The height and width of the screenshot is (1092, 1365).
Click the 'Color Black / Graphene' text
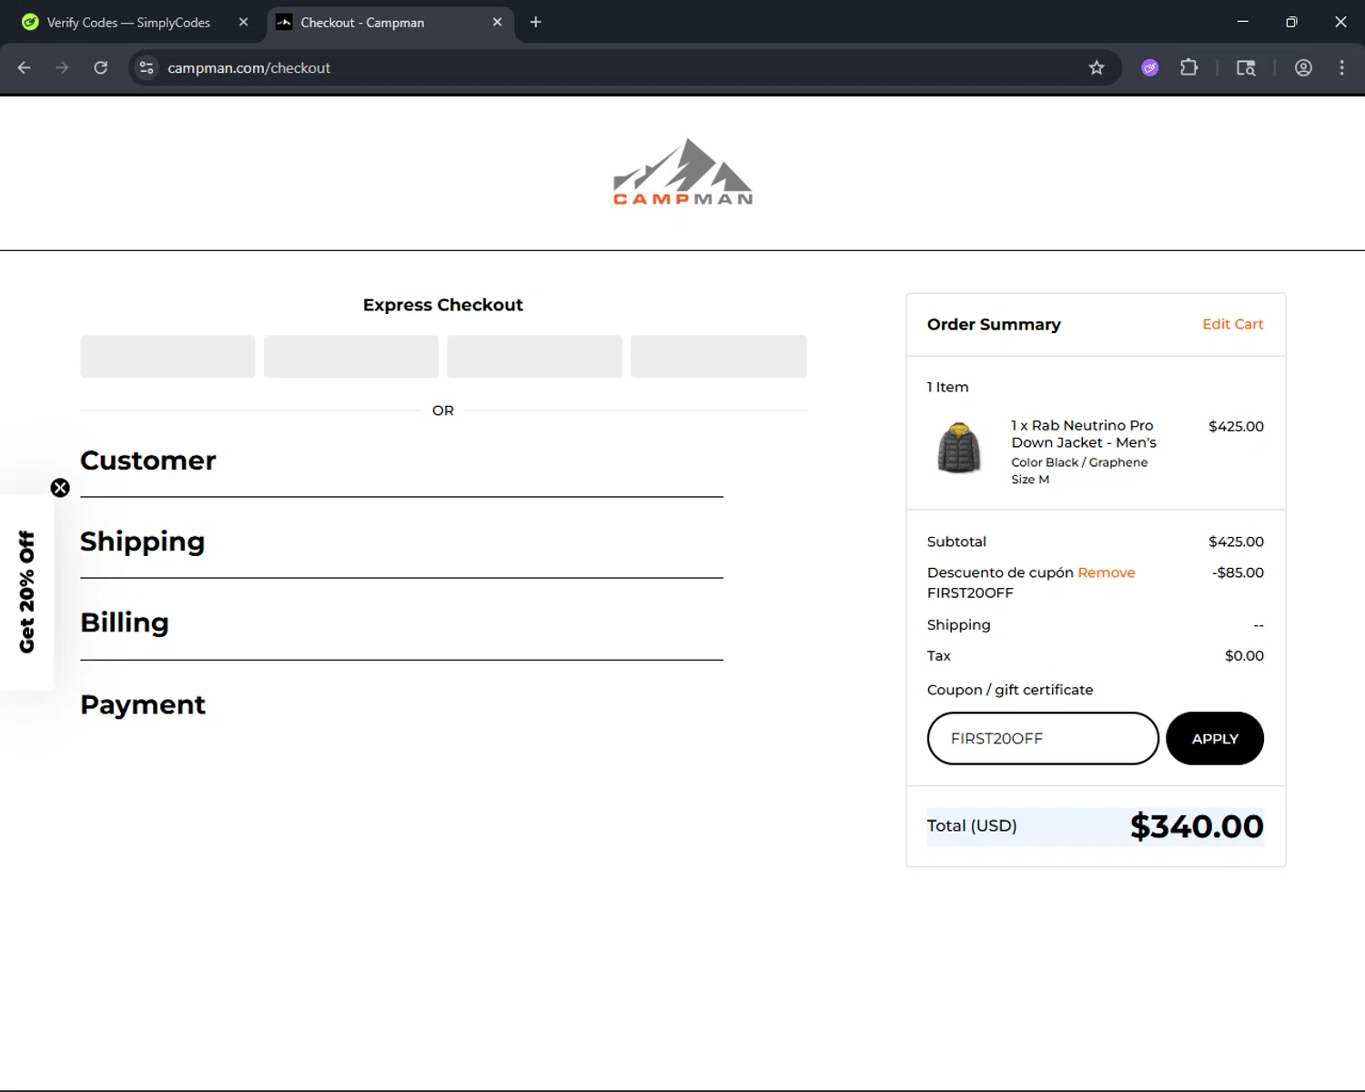tap(1079, 462)
